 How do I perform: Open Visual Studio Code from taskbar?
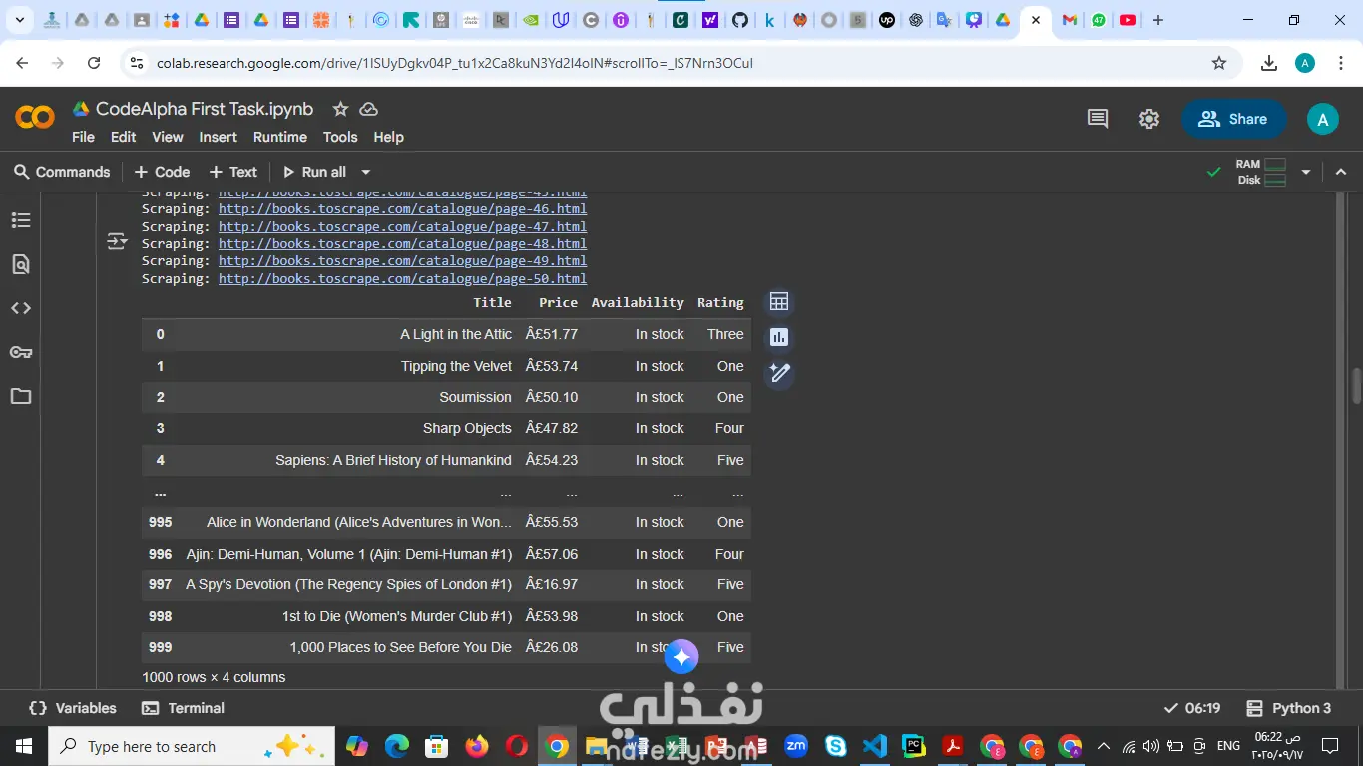pyautogui.click(x=875, y=746)
